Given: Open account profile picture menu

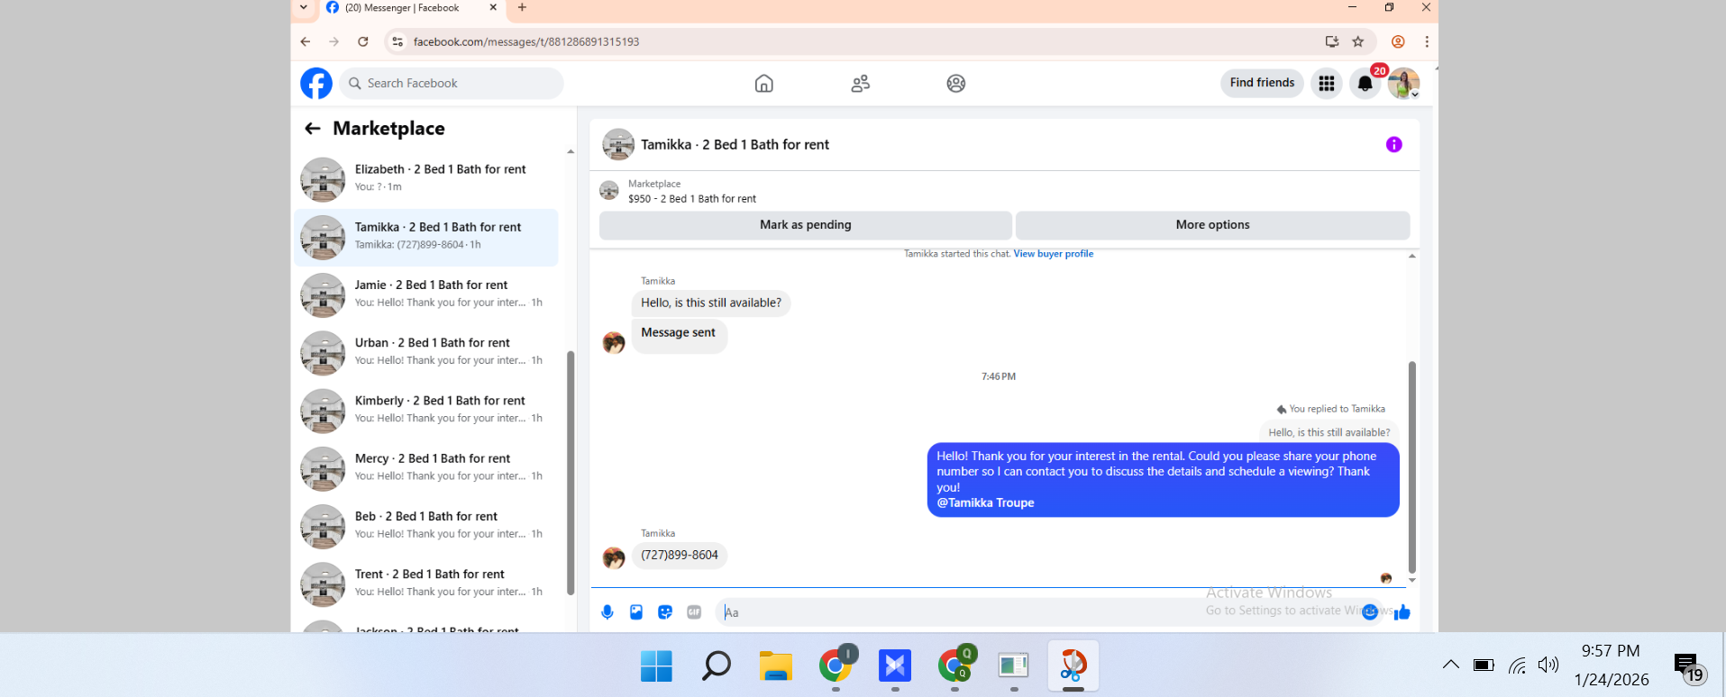Looking at the screenshot, I should click(x=1403, y=83).
